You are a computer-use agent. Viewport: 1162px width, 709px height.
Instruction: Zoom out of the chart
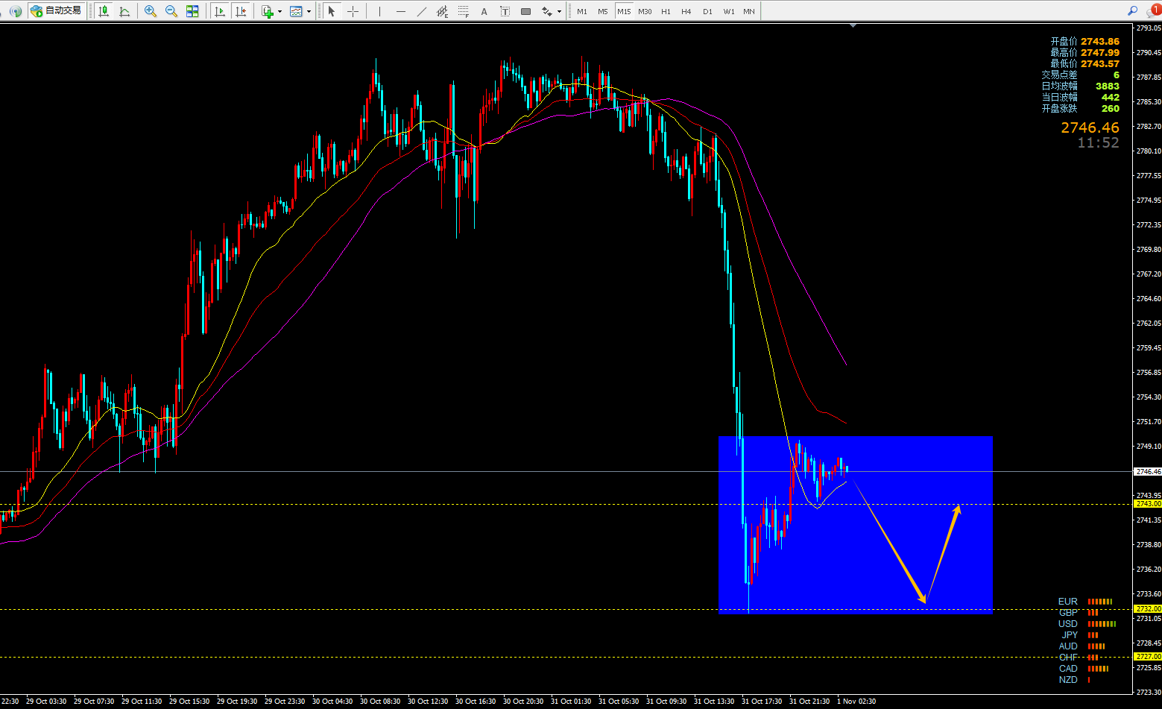tap(171, 11)
